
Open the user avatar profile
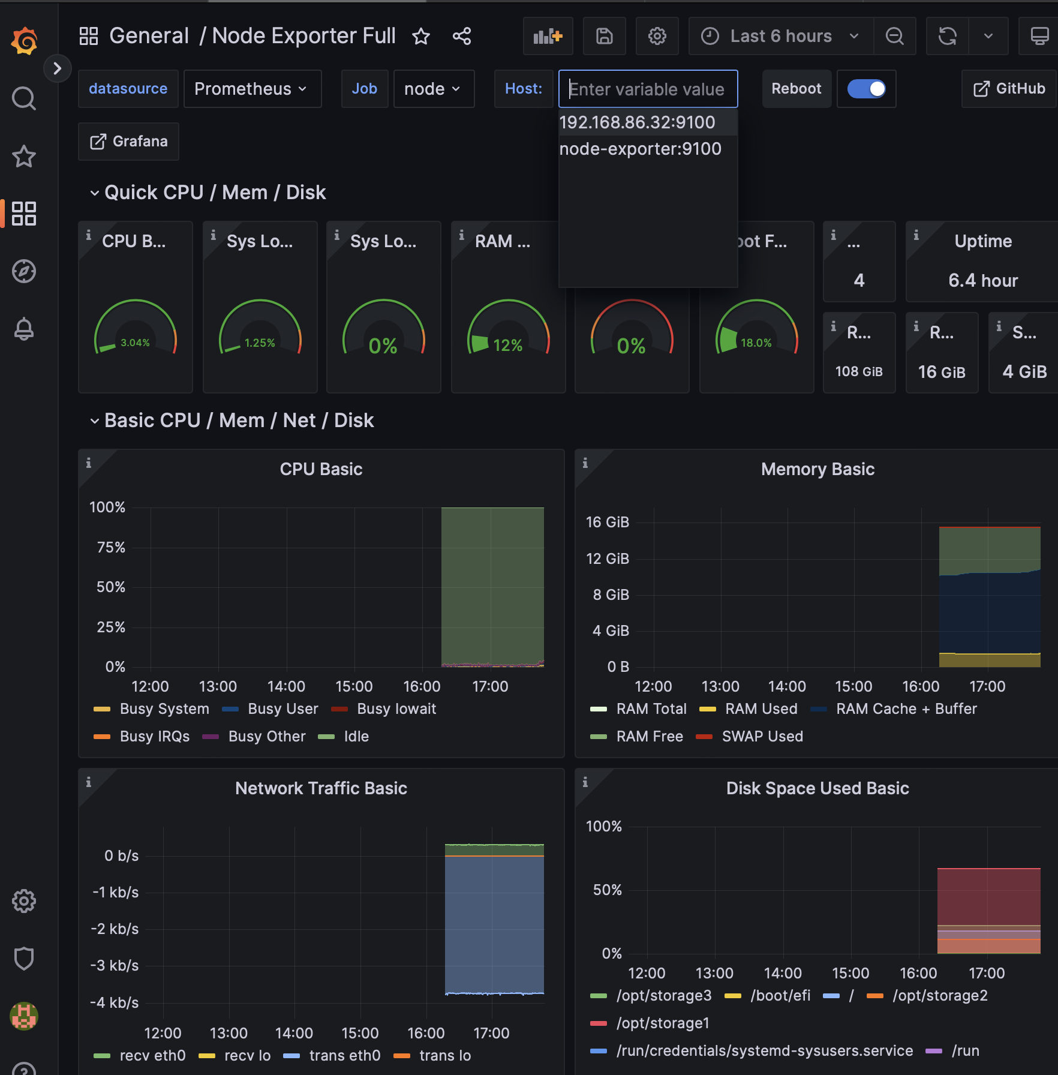[24, 1016]
